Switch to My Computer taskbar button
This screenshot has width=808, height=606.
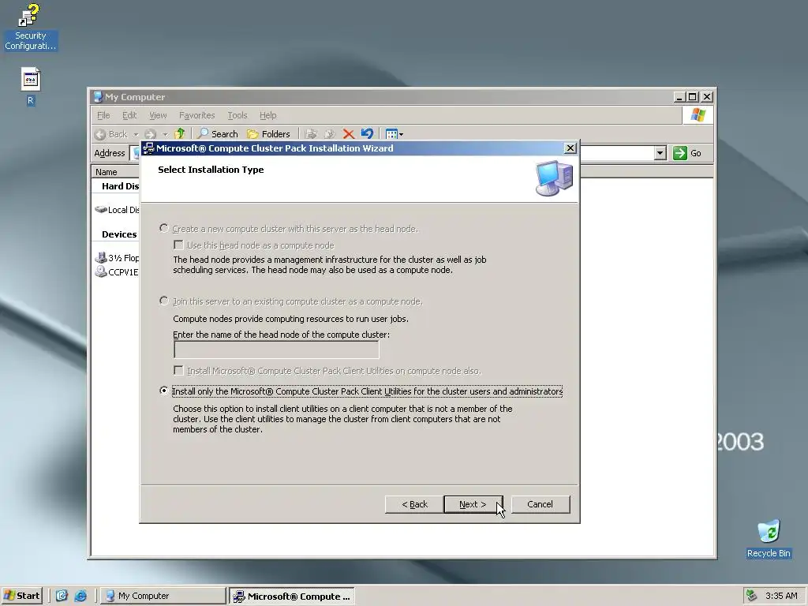(163, 596)
